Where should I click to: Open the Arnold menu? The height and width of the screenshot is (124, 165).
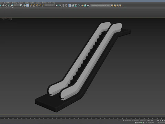tap(49, 3)
